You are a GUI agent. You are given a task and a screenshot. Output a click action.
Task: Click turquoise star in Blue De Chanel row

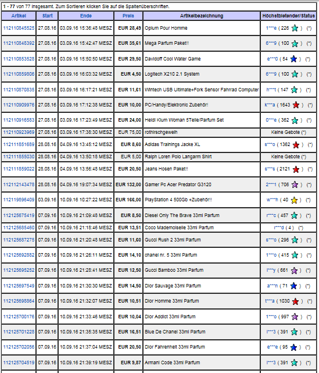tap(294, 332)
